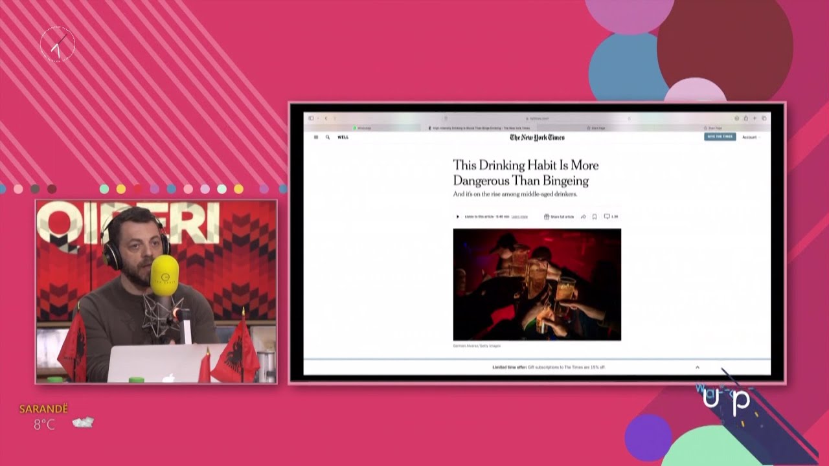Screen dimensions: 829x466
Task: Save the article with bookmark icon
Action: pos(595,217)
